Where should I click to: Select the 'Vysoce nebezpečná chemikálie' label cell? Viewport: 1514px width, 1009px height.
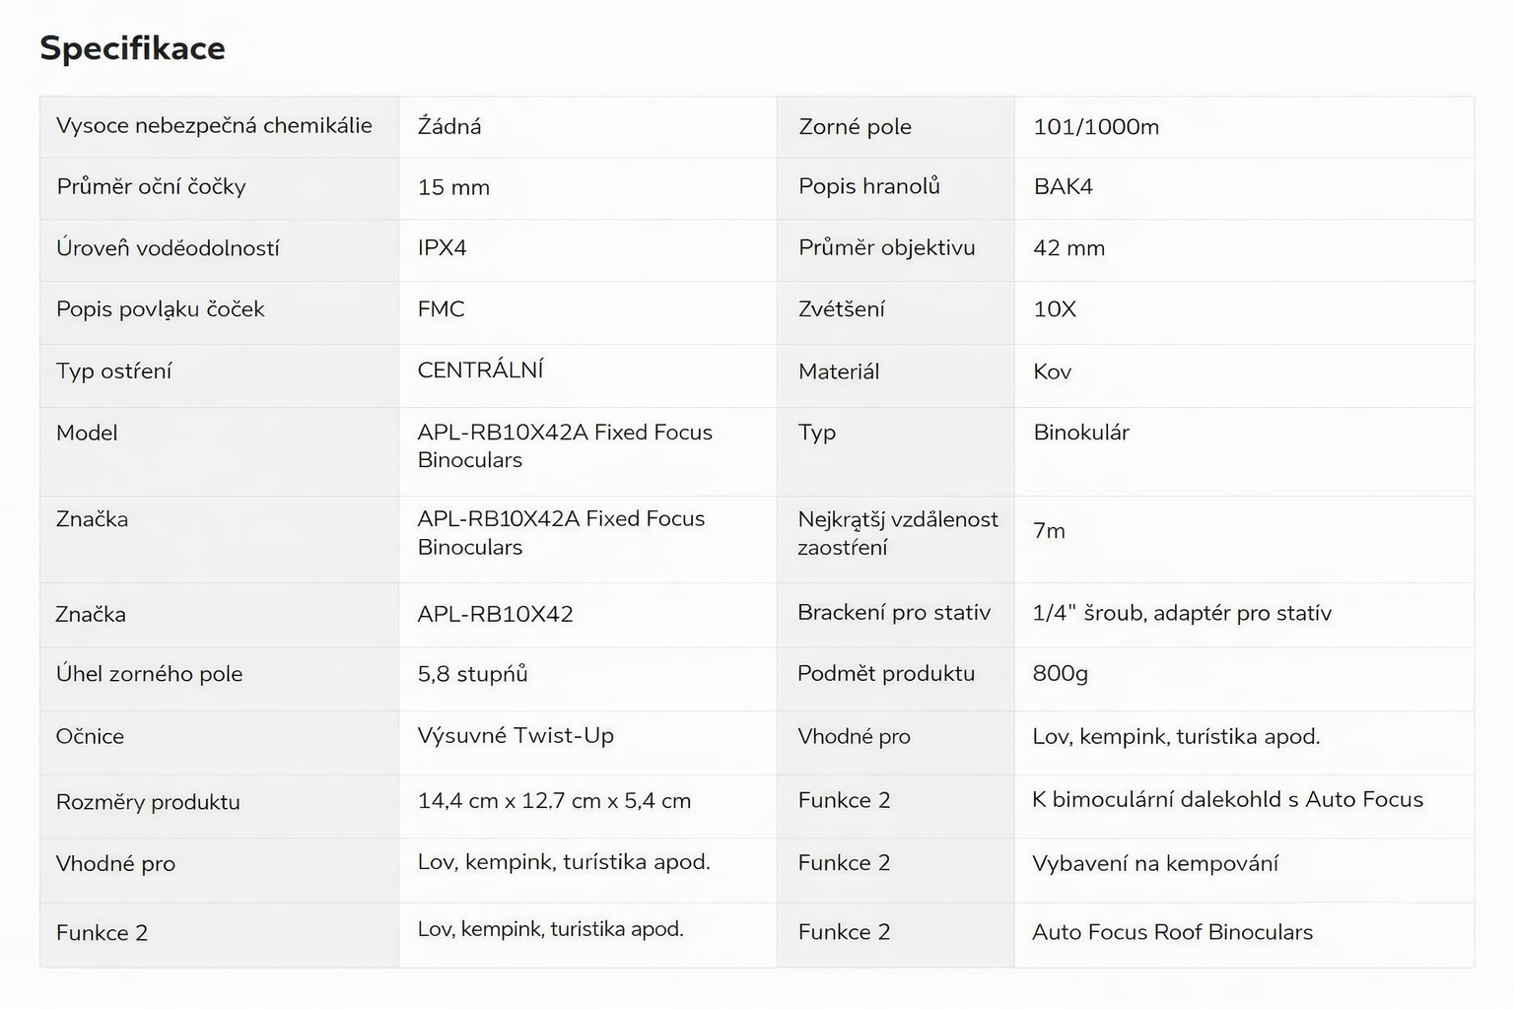(x=214, y=126)
